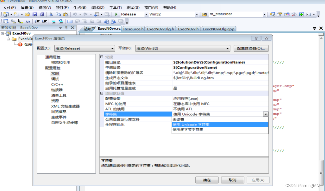Click the Paste clipboard icon
This screenshot has width=325, height=191.
pyautogui.click(x=66, y=14)
